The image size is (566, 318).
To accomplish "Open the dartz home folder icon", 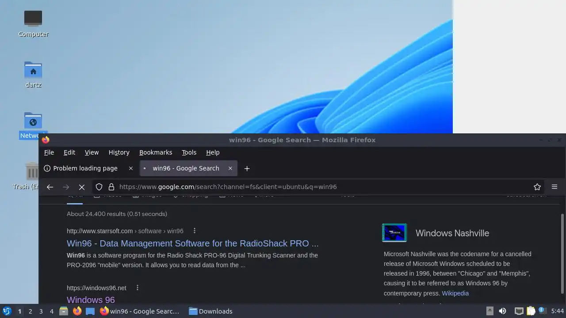I will 33,74.
